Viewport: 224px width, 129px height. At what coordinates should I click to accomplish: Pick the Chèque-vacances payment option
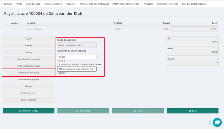coord(28,100)
